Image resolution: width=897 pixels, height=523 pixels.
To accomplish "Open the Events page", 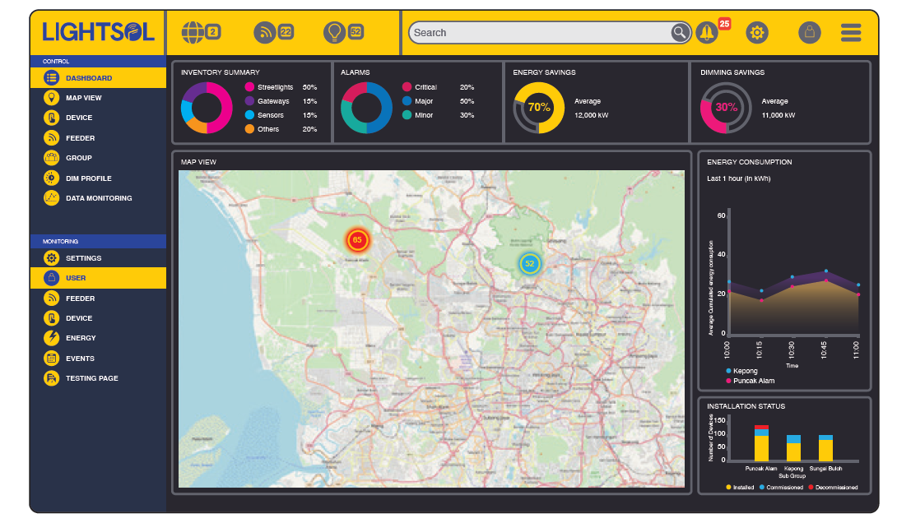I will tap(80, 359).
